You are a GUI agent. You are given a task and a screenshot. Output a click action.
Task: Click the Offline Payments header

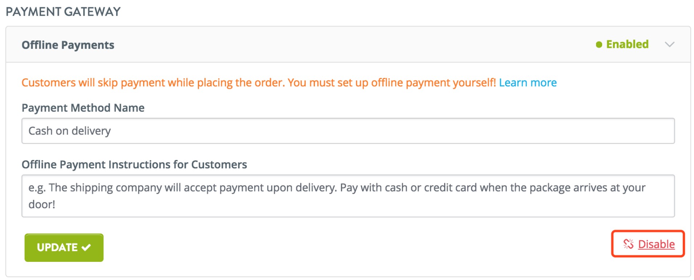pyautogui.click(x=68, y=45)
